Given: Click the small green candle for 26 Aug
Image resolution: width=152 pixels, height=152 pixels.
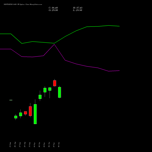Looking at the screenshot, I should (x=16, y=117).
